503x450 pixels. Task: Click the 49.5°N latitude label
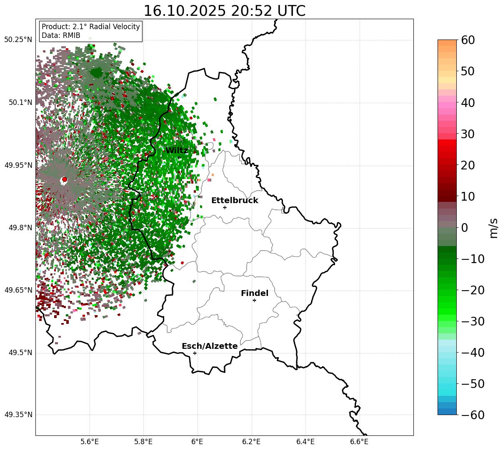20,353
